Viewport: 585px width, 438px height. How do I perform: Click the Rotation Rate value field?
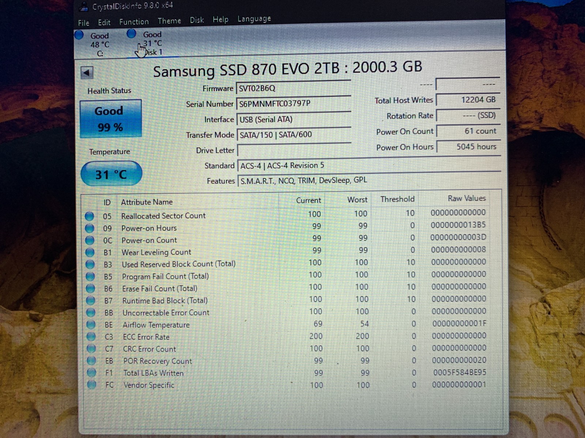[x=468, y=115]
